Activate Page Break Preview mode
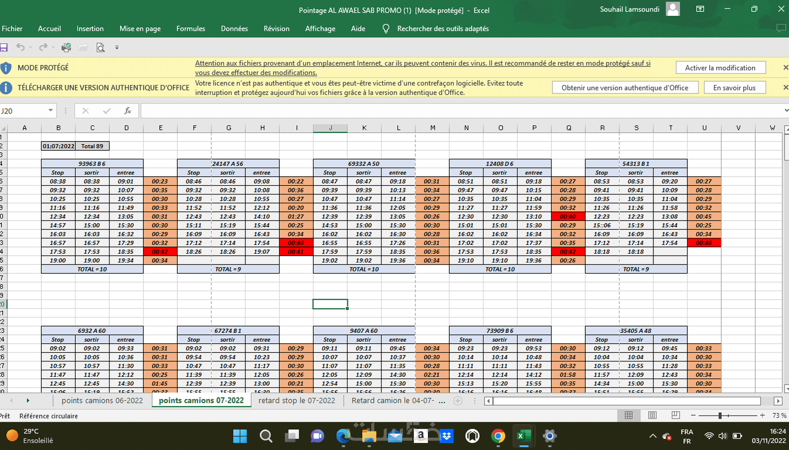This screenshot has width=789, height=450. [x=675, y=415]
